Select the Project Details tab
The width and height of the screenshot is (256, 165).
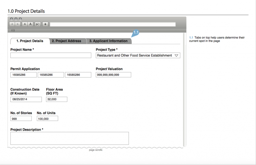(x=30, y=41)
